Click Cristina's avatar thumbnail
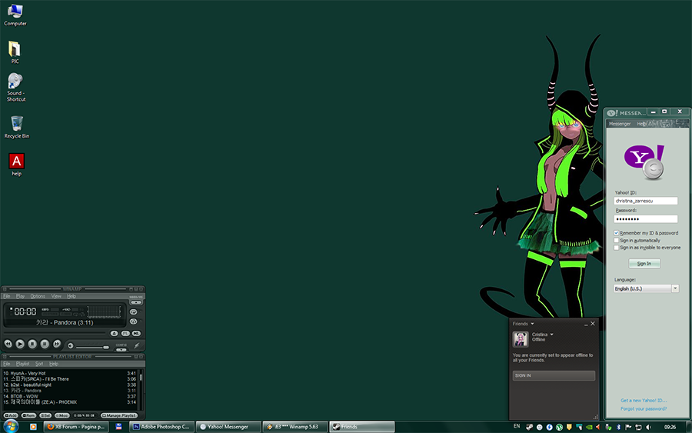This screenshot has height=433, width=692. tap(521, 339)
